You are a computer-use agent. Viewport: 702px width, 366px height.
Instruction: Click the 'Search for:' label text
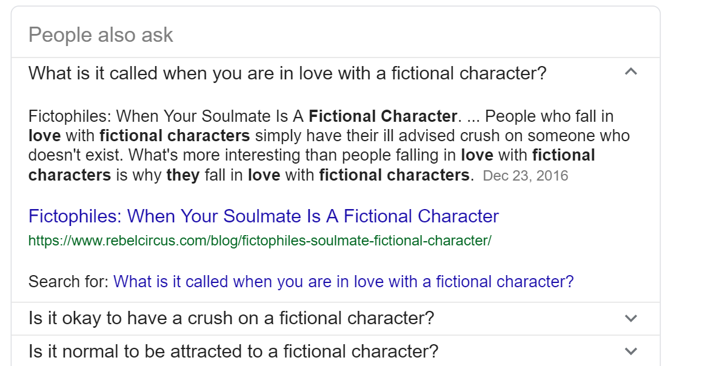(69, 282)
